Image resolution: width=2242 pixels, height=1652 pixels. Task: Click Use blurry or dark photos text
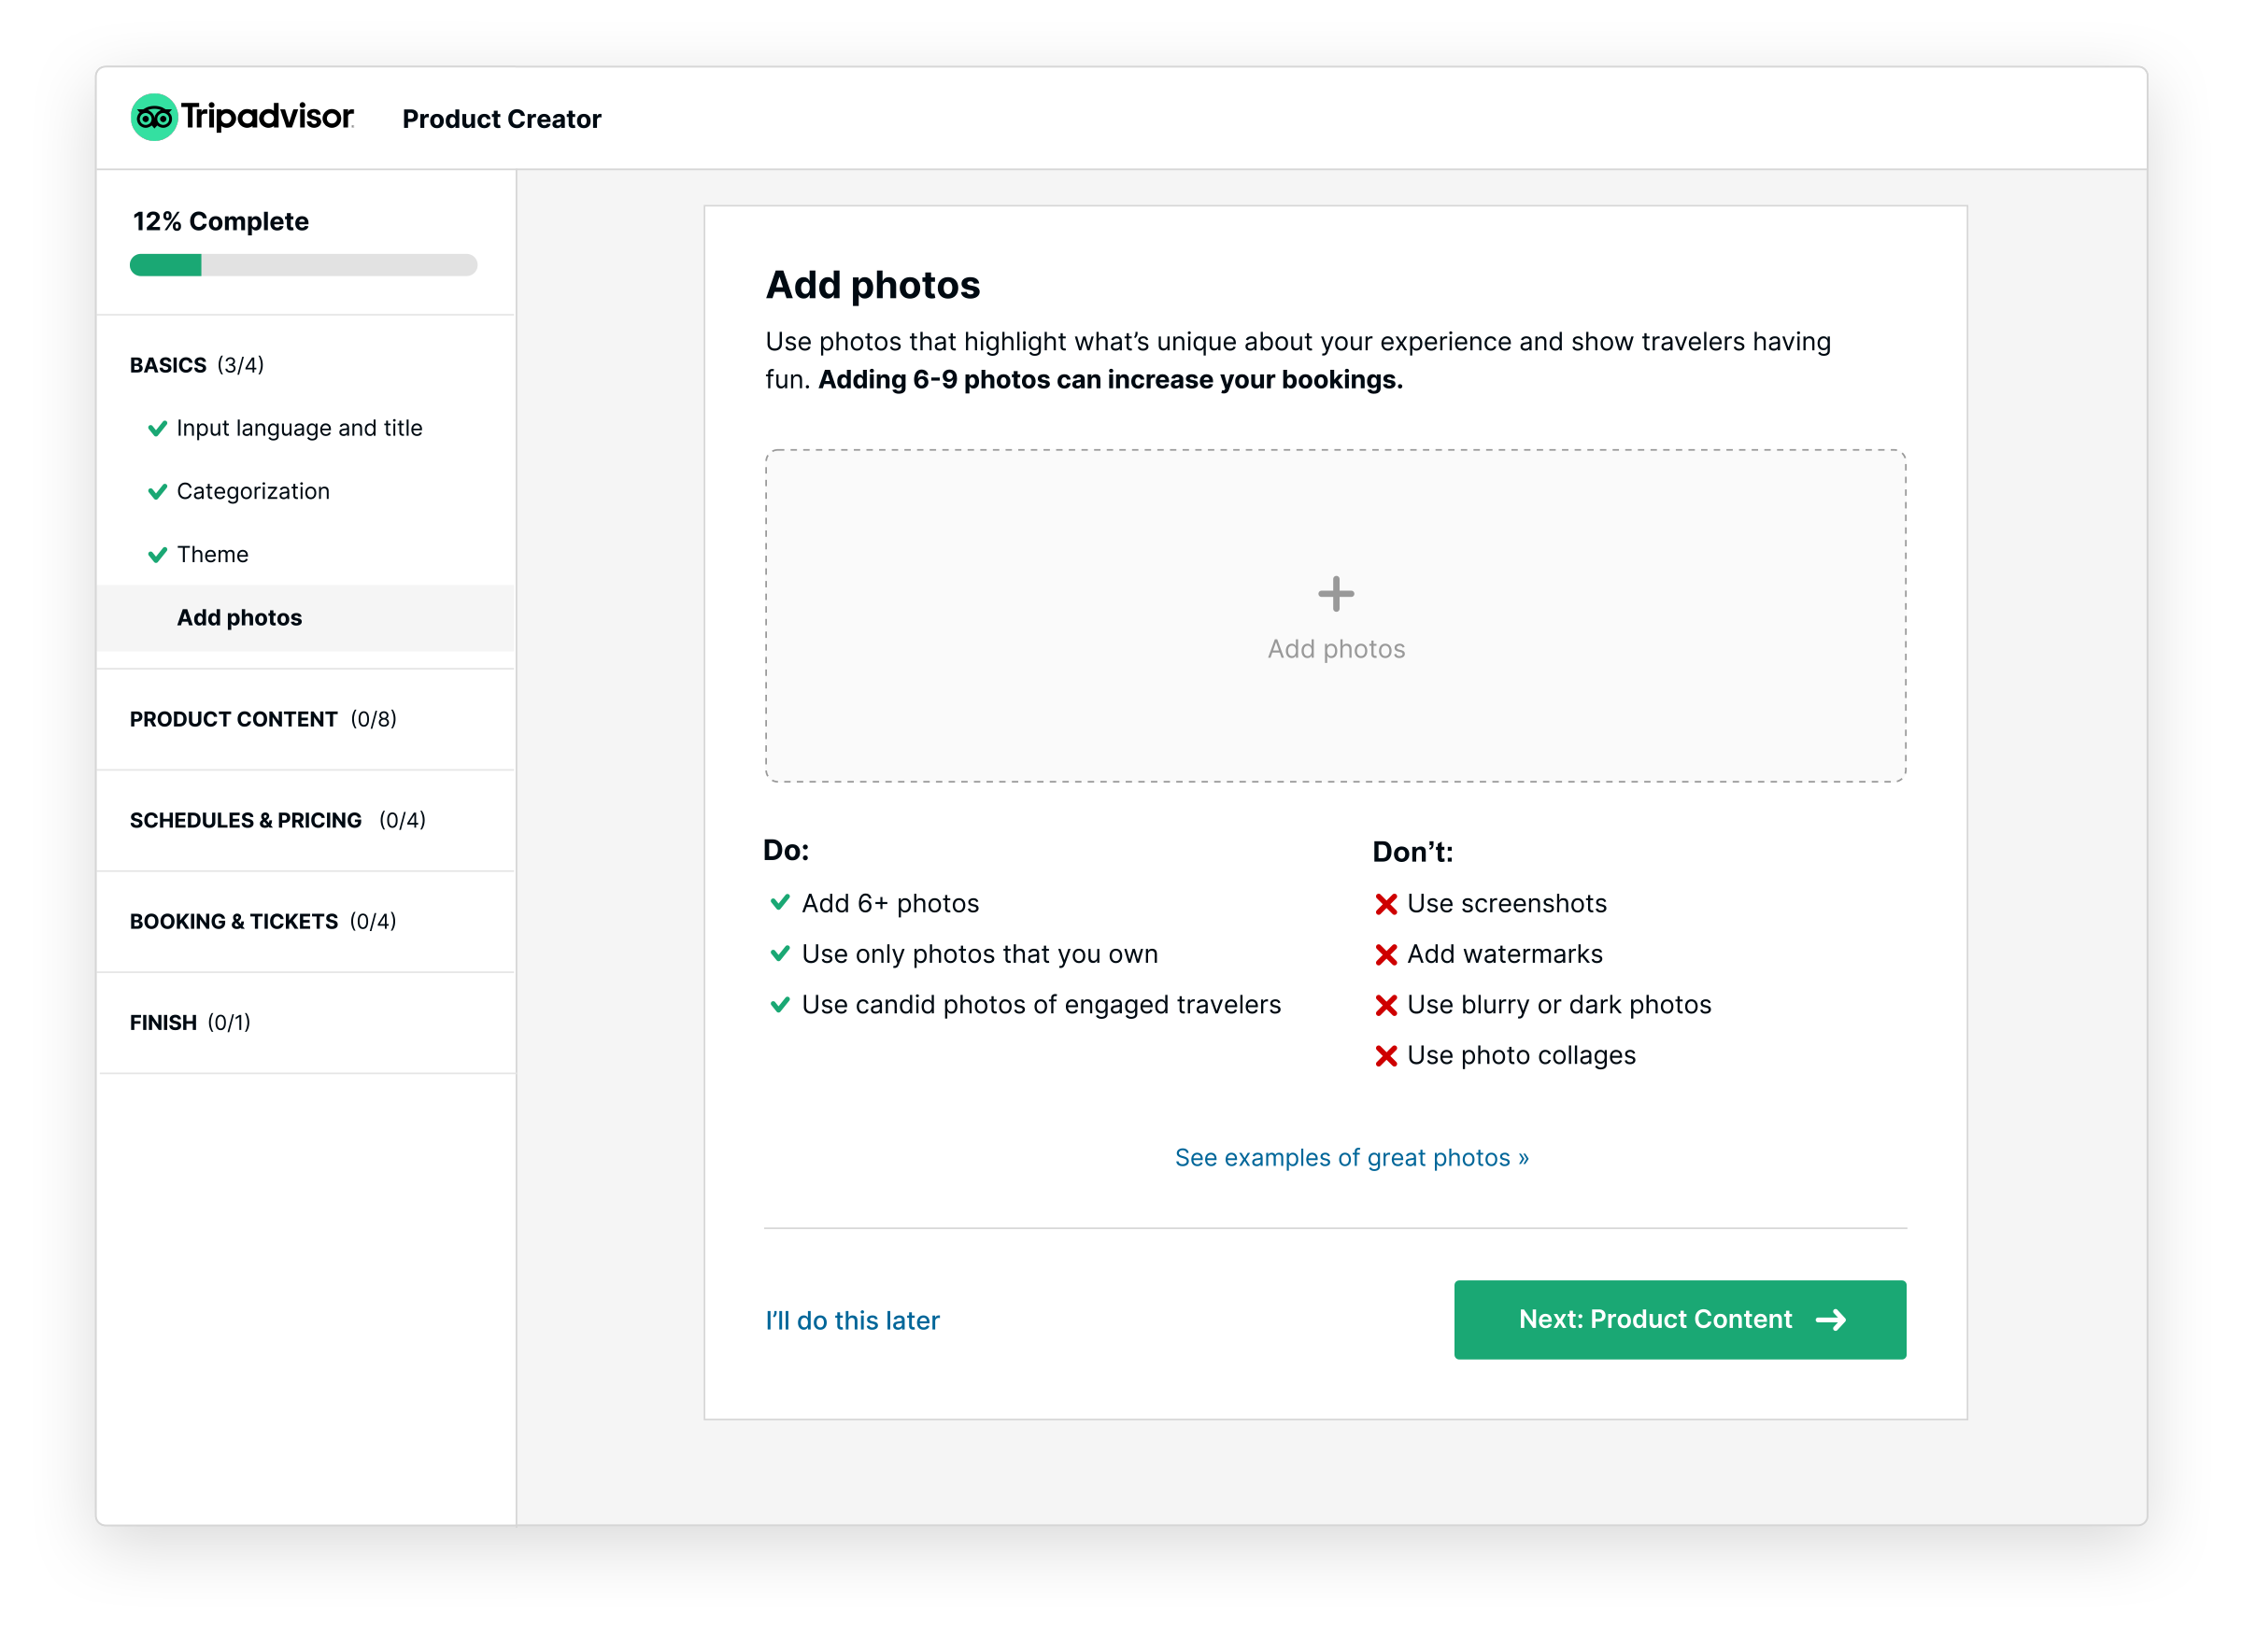[x=1559, y=1004]
